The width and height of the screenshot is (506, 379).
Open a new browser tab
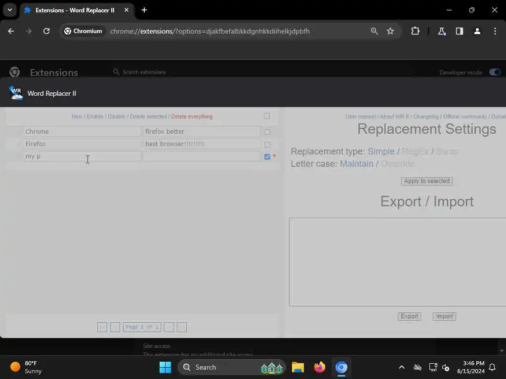click(144, 10)
